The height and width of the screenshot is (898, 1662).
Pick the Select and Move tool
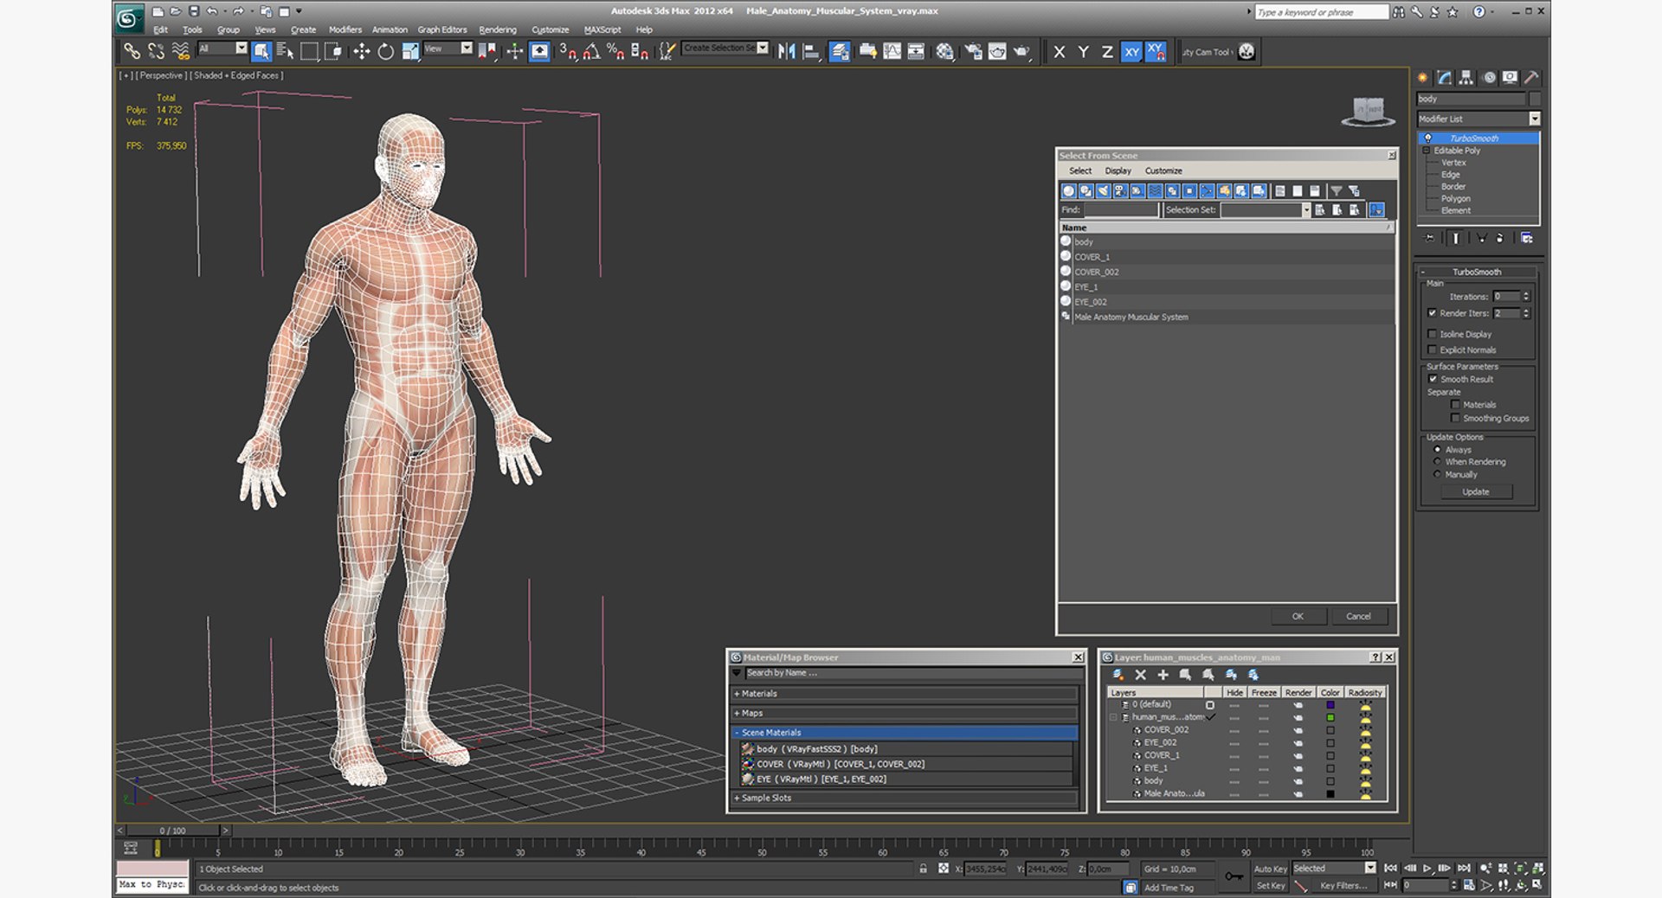(362, 52)
